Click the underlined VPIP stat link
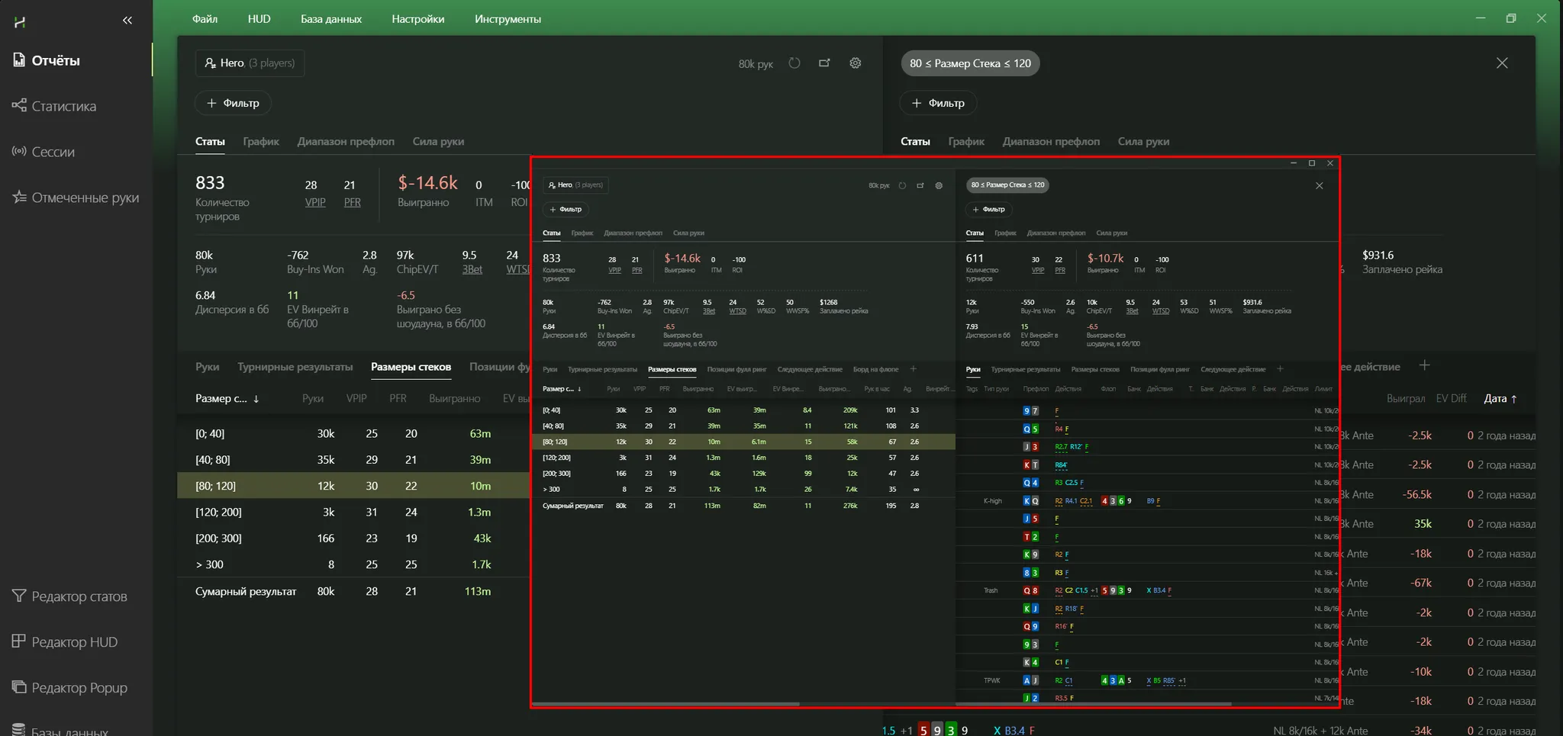This screenshot has height=736, width=1563. (x=315, y=202)
